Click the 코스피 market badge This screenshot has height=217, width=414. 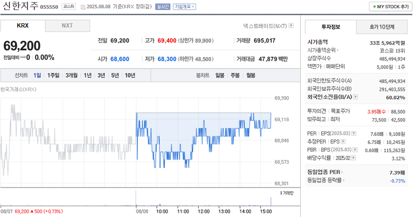pyautogui.click(x=69, y=7)
